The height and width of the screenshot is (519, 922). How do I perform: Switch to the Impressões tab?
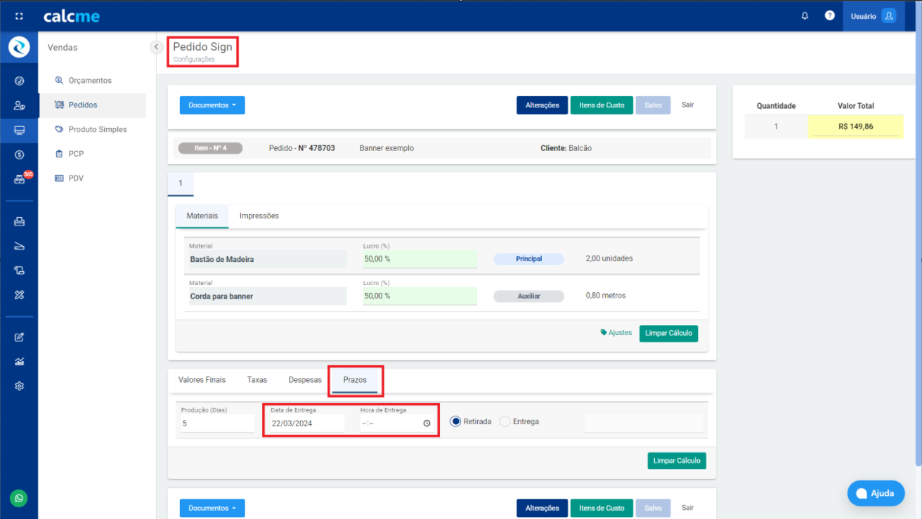(x=259, y=216)
